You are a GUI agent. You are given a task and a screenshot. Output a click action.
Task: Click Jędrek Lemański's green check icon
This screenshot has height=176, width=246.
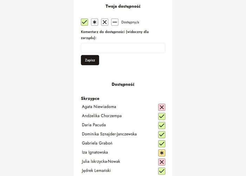pyautogui.click(x=162, y=171)
